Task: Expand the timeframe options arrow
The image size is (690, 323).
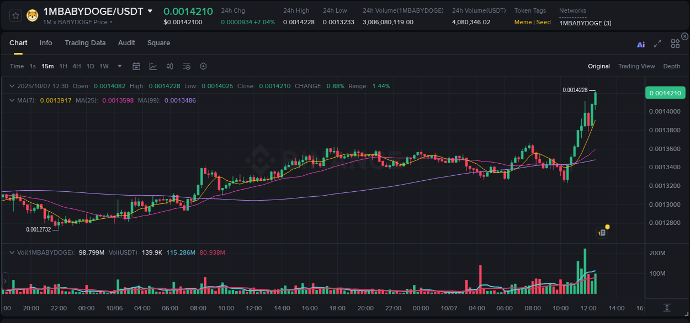Action: [119, 66]
